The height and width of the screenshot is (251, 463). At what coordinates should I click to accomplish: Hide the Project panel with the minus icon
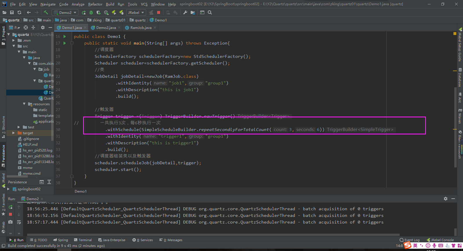(50, 27)
